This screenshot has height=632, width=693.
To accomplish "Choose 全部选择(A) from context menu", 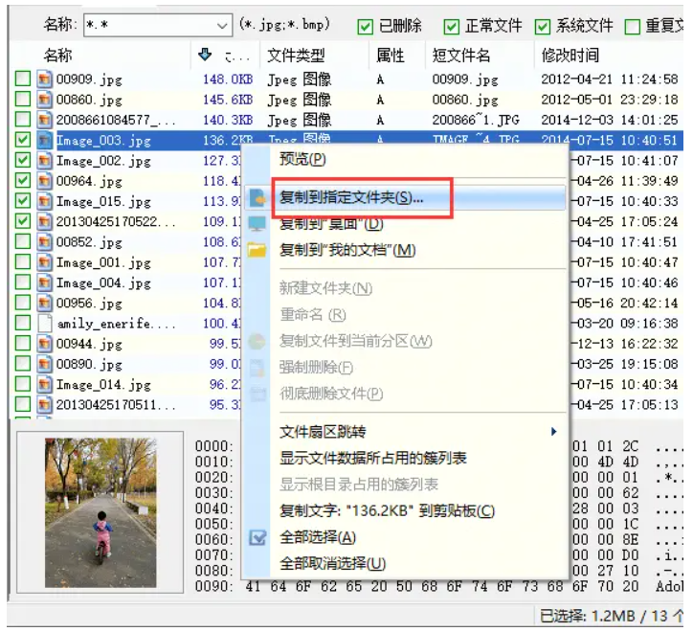I will (318, 538).
